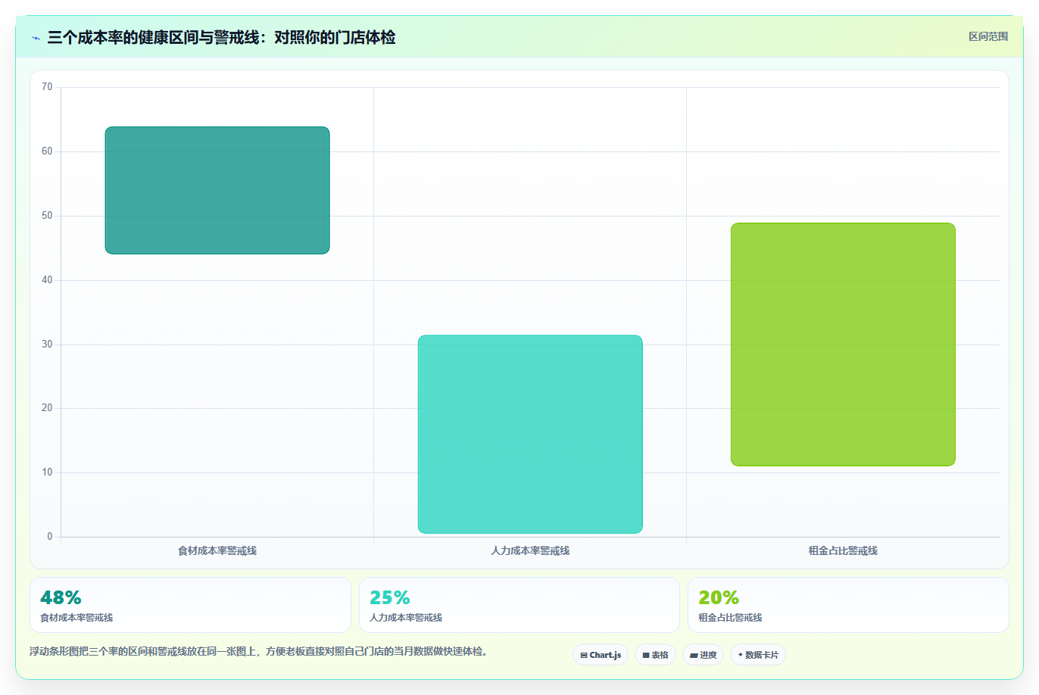This screenshot has width=1039, height=695.
Task: Click the lightning icon beside the chart title
Action: tap(36, 38)
